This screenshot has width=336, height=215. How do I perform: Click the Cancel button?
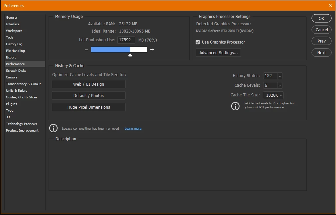point(321,30)
